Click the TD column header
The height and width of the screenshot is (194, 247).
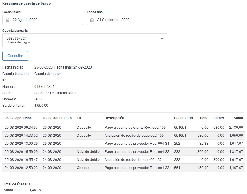pos(79,118)
